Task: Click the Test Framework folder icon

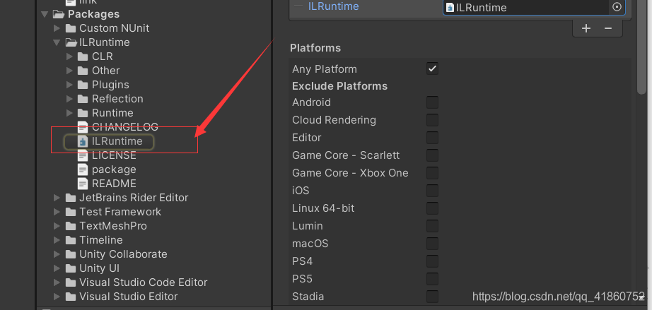Action: 71,212
